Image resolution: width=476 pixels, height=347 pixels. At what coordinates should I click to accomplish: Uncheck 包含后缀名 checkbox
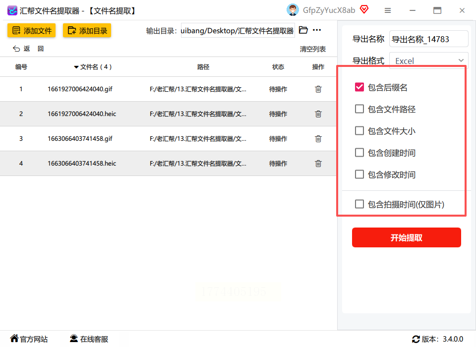pos(359,87)
